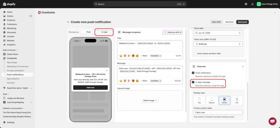This screenshot has height=128, width=280.
Task: Click Claim now in phone preview
Action: point(90,88)
